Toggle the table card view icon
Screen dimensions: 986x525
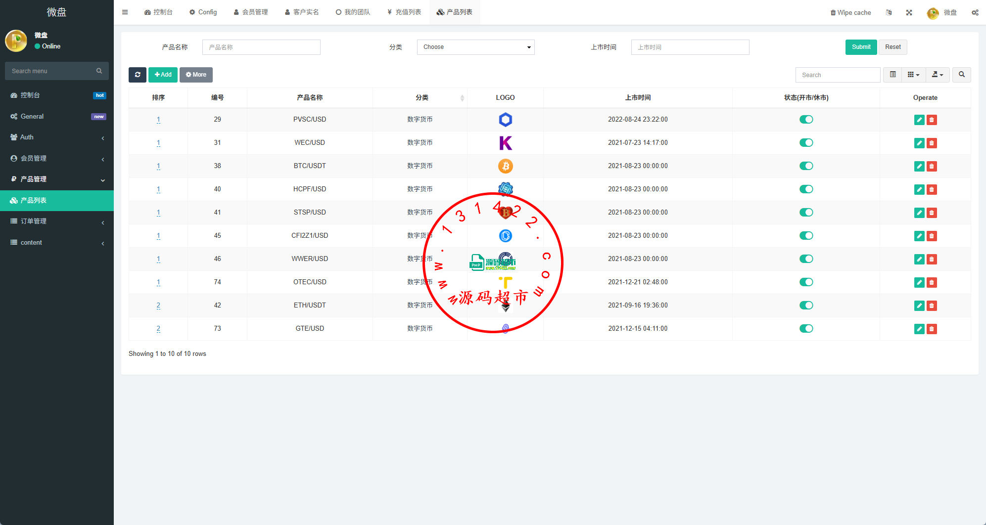tap(892, 75)
